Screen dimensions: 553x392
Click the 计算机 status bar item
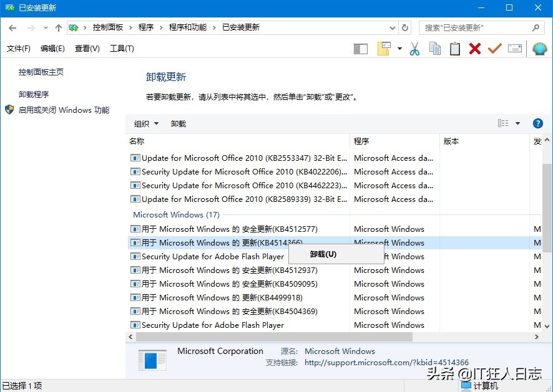(x=480, y=386)
